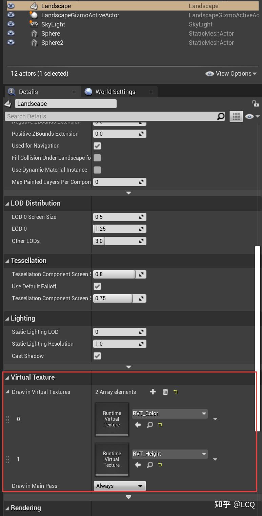Select the Landscape actor in the outliner
This screenshot has width=262, height=516.
click(56, 6)
